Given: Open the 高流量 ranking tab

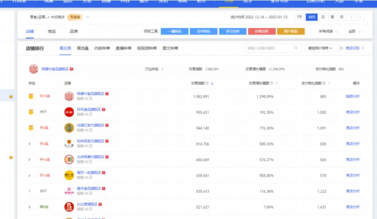Looking at the screenshot, I should (x=83, y=48).
